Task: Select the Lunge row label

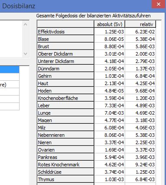Action: pos(66,113)
